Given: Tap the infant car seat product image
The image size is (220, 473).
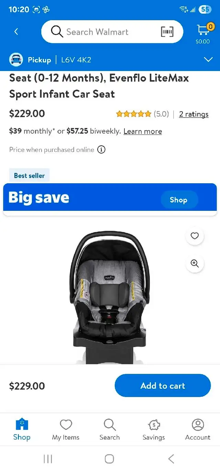Looking at the screenshot, I should click(110, 297).
